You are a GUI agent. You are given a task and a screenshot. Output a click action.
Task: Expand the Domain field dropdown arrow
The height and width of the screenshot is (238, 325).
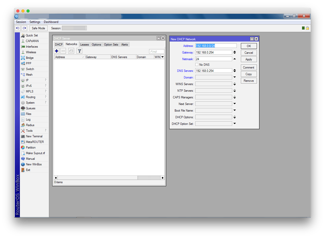click(x=235, y=77)
